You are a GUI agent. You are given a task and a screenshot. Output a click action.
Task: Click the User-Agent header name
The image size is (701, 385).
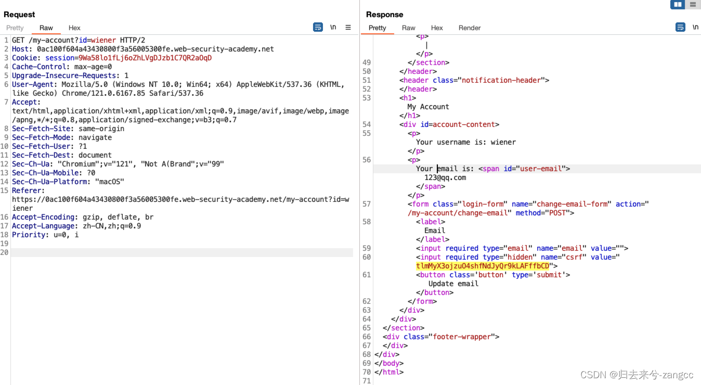[x=35, y=84]
